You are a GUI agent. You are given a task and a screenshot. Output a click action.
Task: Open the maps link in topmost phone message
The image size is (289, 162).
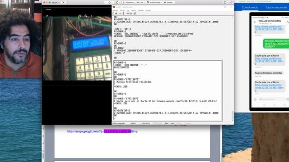(x=269, y=29)
